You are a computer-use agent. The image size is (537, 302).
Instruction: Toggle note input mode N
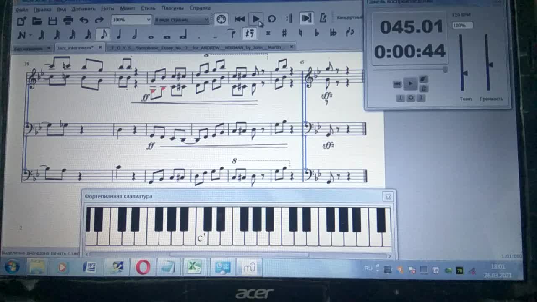pos(21,34)
